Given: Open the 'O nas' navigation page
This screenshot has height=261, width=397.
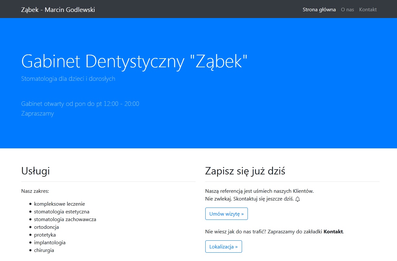Looking at the screenshot, I should [347, 10].
